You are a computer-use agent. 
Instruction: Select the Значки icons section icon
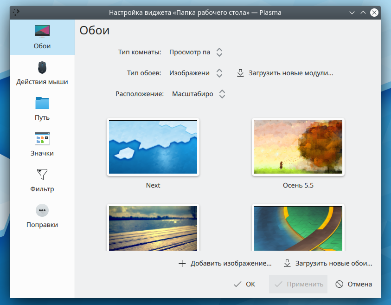tap(42, 138)
